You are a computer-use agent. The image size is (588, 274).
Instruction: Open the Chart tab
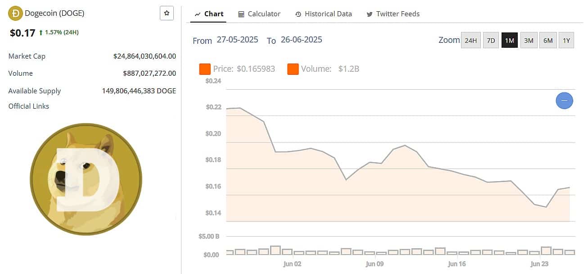click(209, 14)
